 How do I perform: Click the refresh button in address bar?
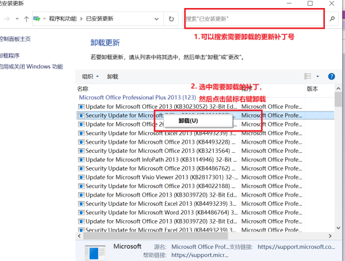coord(171,19)
